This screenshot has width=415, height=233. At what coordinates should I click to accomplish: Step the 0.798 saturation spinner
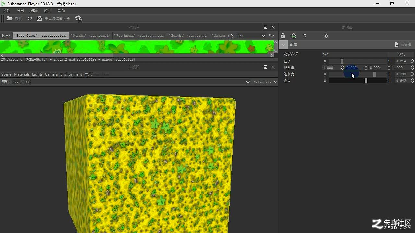click(x=412, y=74)
